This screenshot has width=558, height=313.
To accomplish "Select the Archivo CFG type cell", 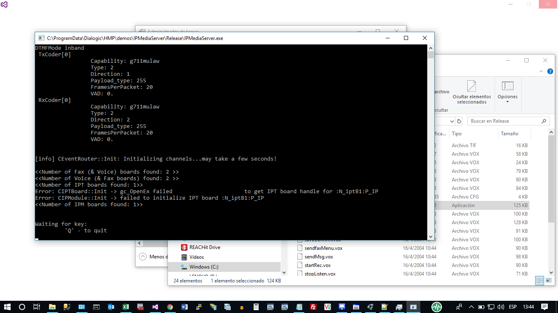I will tap(464, 197).
